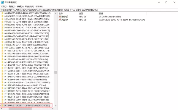178x110 pixels.
Task: Close the Registry Editor window
Action: point(174,2)
